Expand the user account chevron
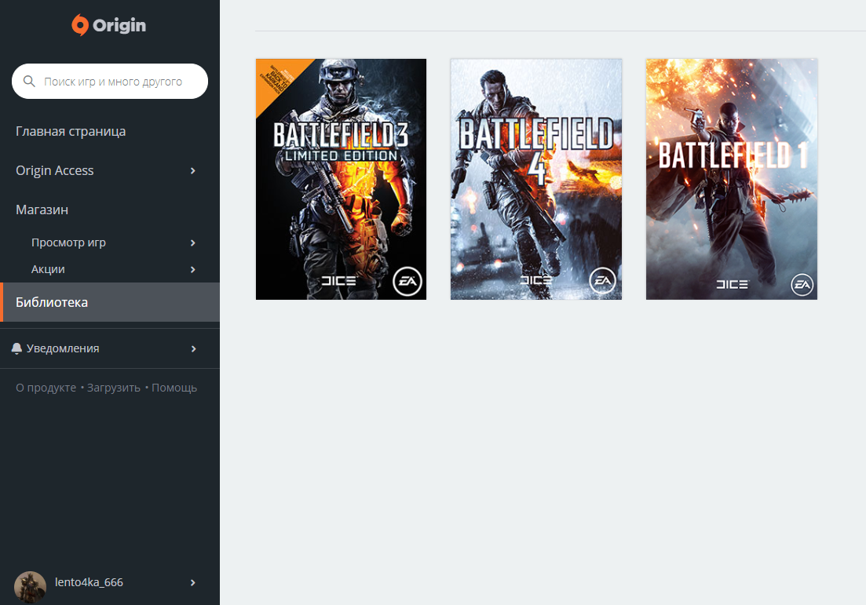This screenshot has height=605, width=866. tap(193, 583)
